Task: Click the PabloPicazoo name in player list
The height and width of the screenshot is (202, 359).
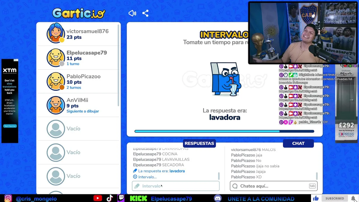Action: [x=84, y=76]
